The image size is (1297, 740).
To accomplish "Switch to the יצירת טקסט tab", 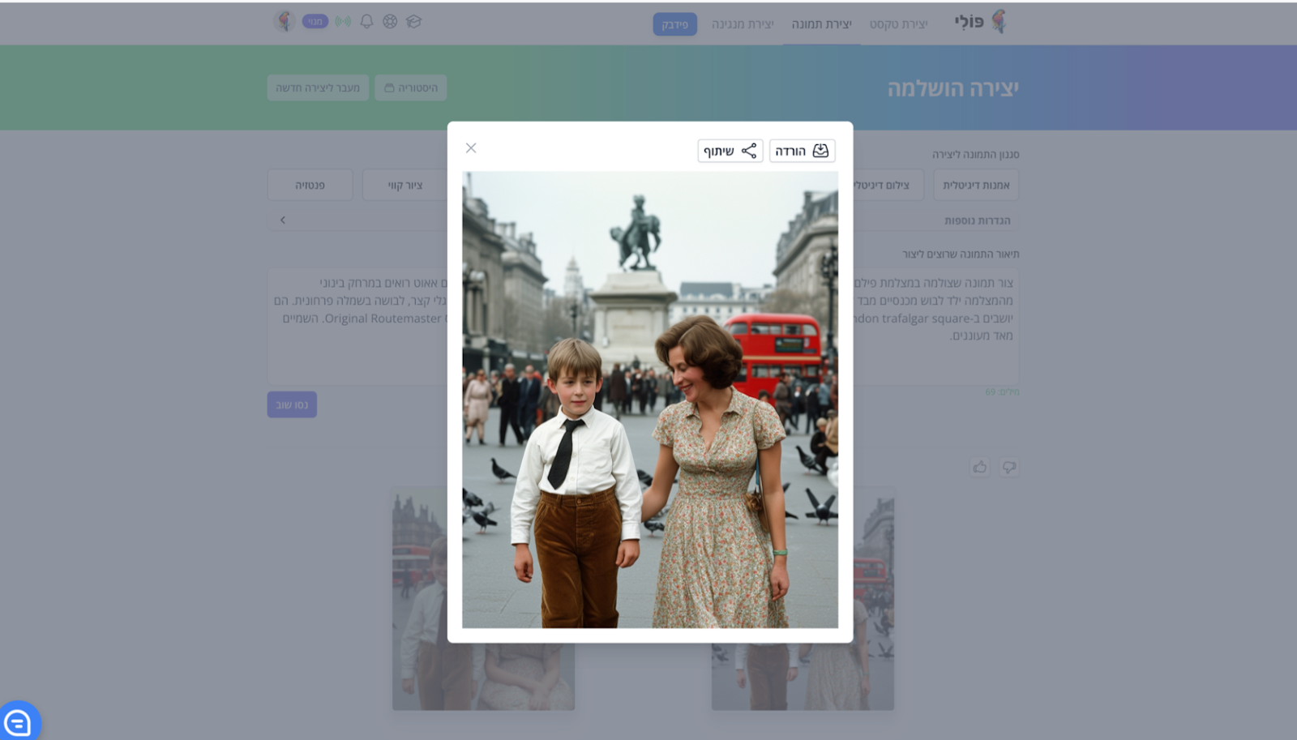I will (898, 24).
